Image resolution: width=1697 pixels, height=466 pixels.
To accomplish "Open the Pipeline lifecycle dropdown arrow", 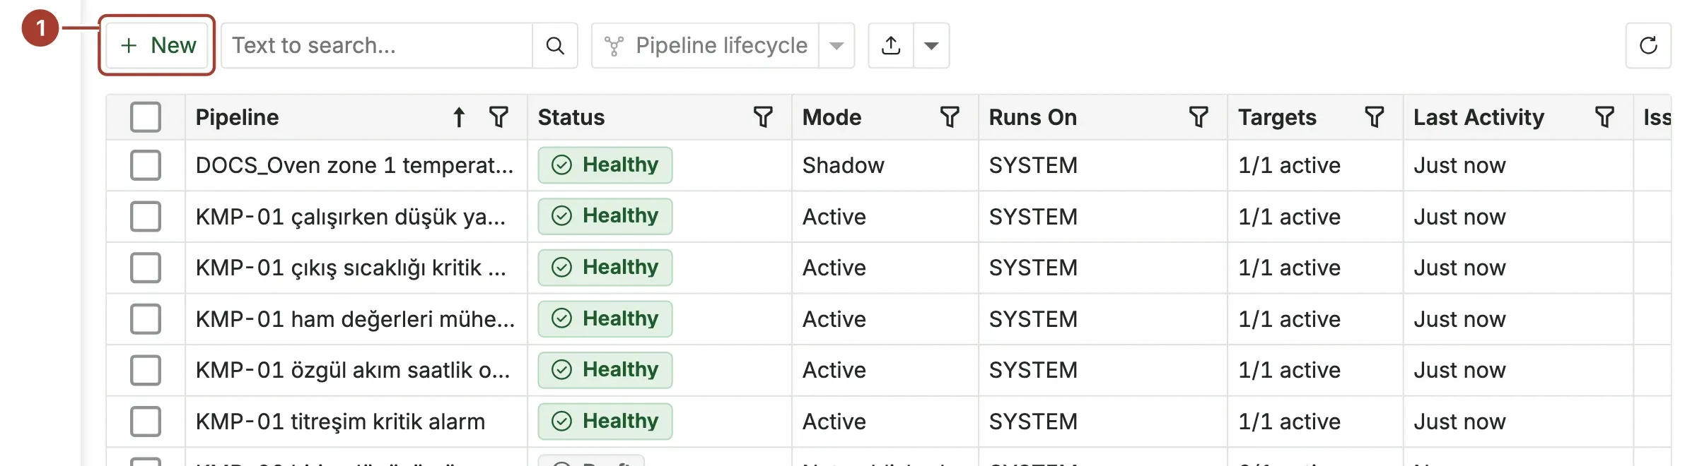I will (x=836, y=46).
